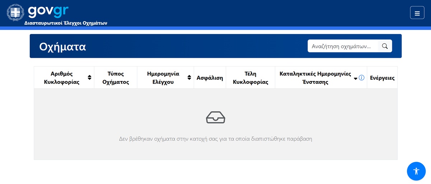Click the Ασφάλιση column header
Screen dimensions: 431x184
[x=210, y=78]
